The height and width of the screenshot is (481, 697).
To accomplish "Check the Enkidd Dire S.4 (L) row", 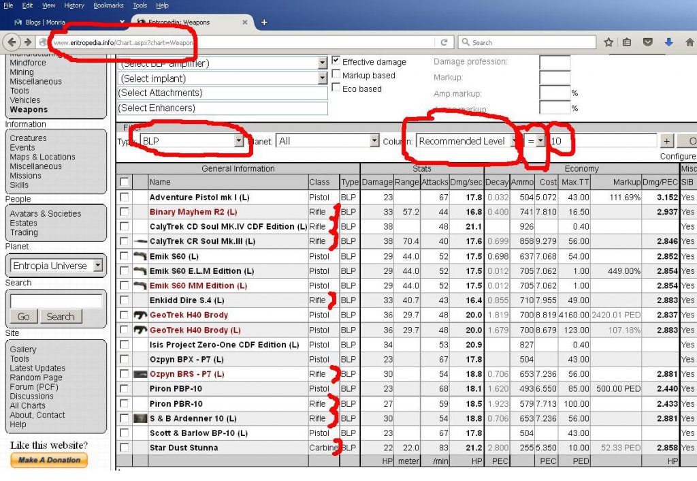I will click(x=125, y=300).
